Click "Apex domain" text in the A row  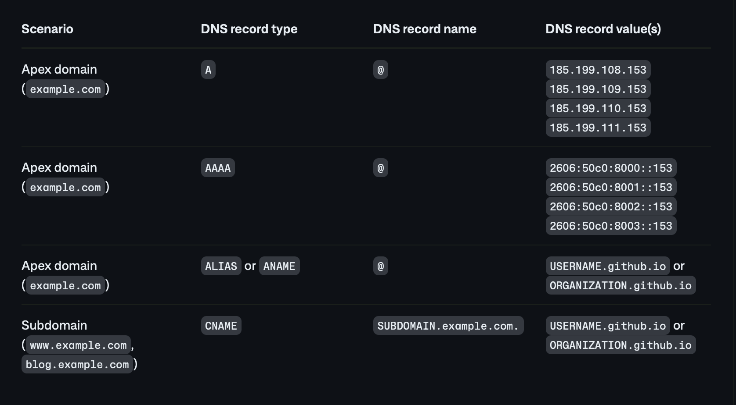coord(59,69)
